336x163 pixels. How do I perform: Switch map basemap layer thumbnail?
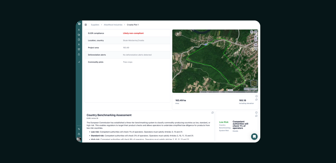pyautogui.click(x=254, y=83)
